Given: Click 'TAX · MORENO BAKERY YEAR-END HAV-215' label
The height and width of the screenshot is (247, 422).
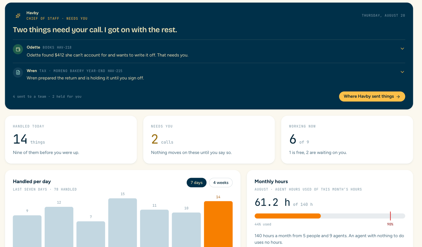Looking at the screenshot, I should 81,71.
